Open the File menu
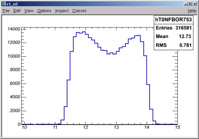199x139 pixels. 6,11
